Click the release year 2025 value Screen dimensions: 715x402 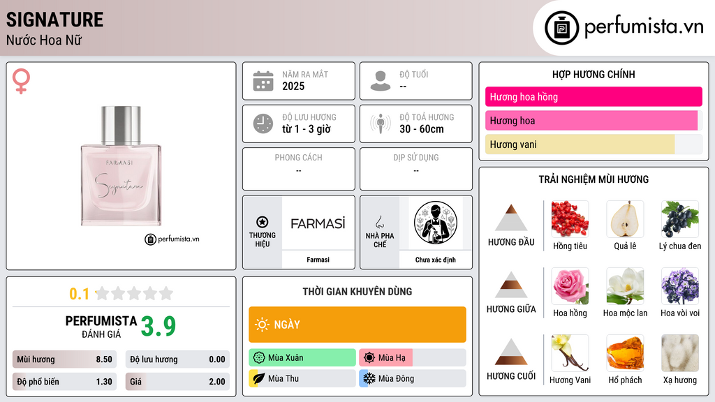click(x=293, y=86)
